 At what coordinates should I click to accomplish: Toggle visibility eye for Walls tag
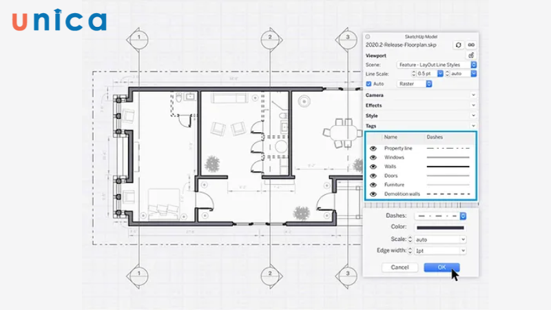click(x=373, y=167)
